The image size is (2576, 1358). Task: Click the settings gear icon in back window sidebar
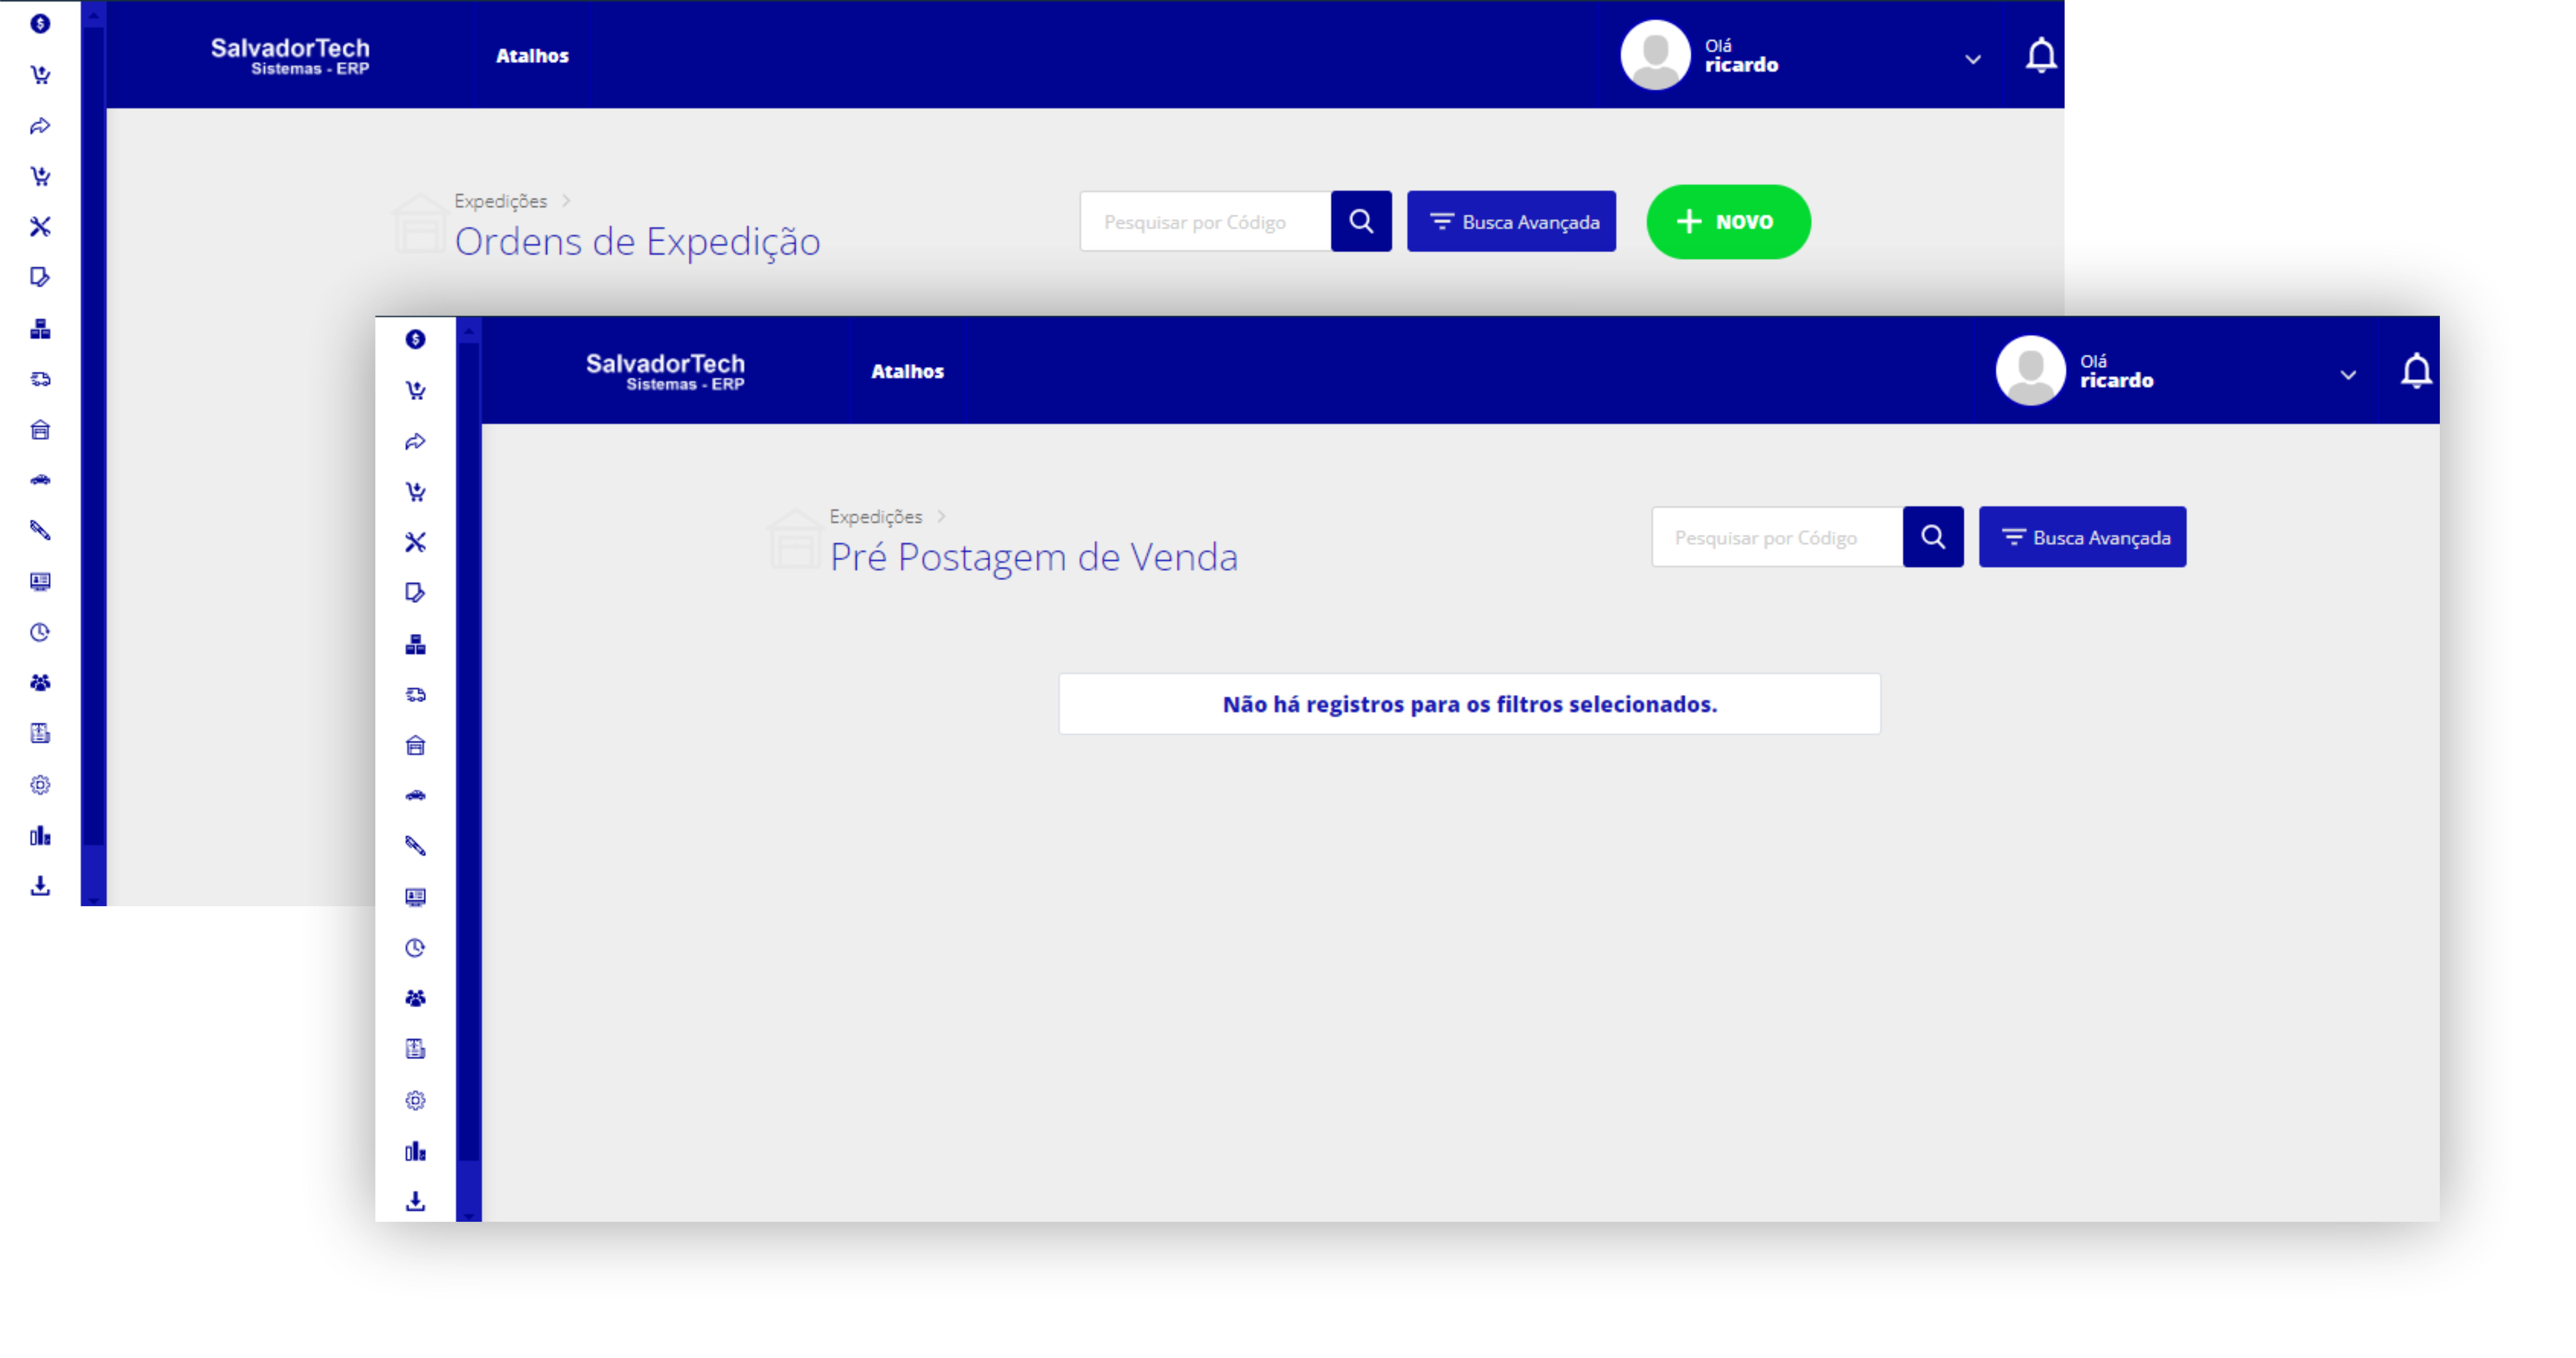point(40,785)
